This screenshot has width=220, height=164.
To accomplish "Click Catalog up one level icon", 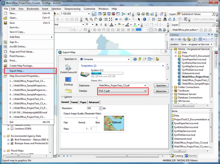I will (x=184, y=39).
